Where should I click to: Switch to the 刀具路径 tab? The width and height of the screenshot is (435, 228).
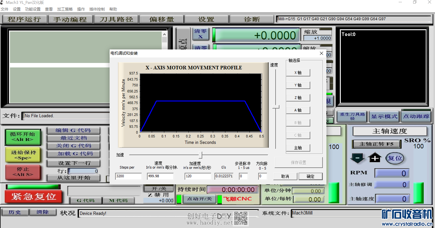coord(116,19)
